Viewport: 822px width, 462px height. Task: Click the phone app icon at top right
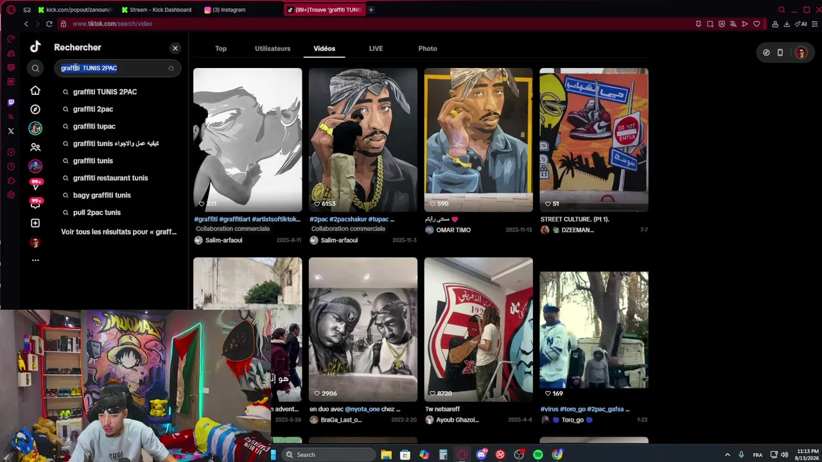pyautogui.click(x=780, y=53)
